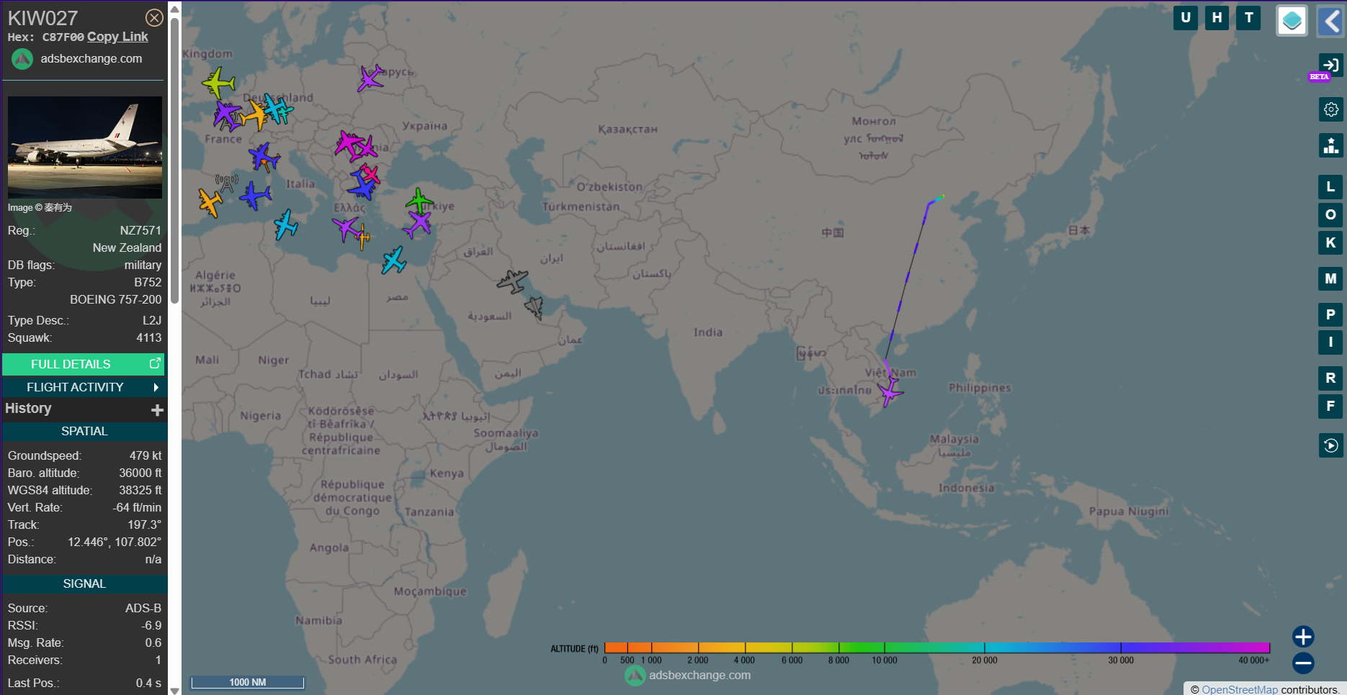Viewport: 1347px width, 695px height.
Task: Toggle the H map button
Action: click(1217, 18)
